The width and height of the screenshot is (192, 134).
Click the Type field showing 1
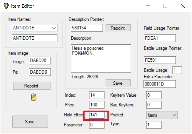tap(154, 125)
